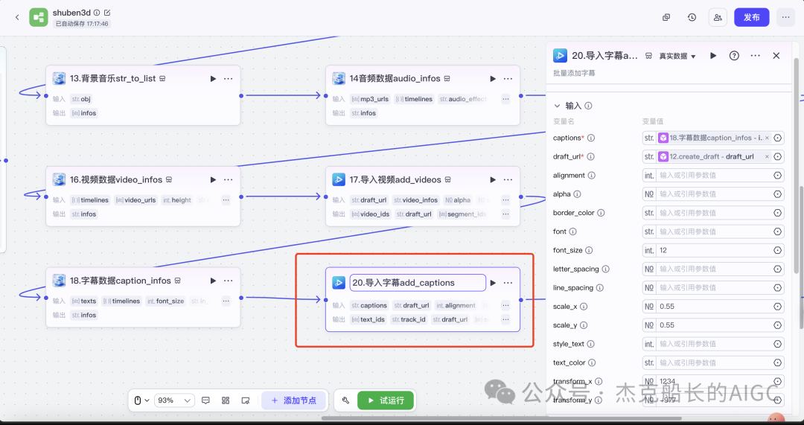Open the 真实数据 dropdown in side panel
This screenshot has width=804, height=425.
click(x=677, y=56)
